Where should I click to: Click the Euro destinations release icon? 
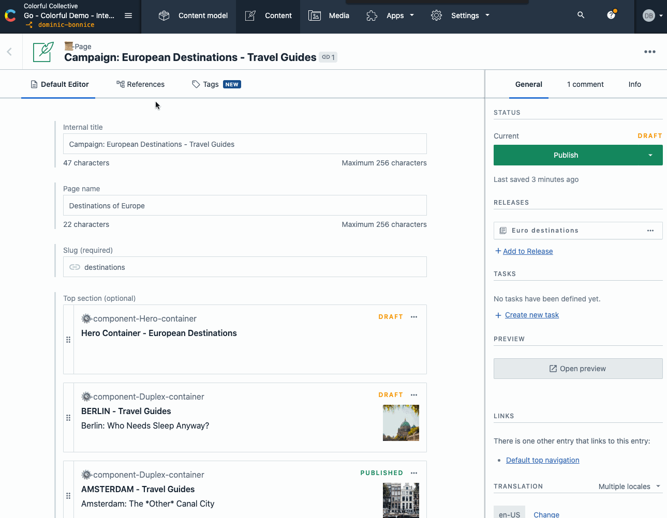pos(503,231)
